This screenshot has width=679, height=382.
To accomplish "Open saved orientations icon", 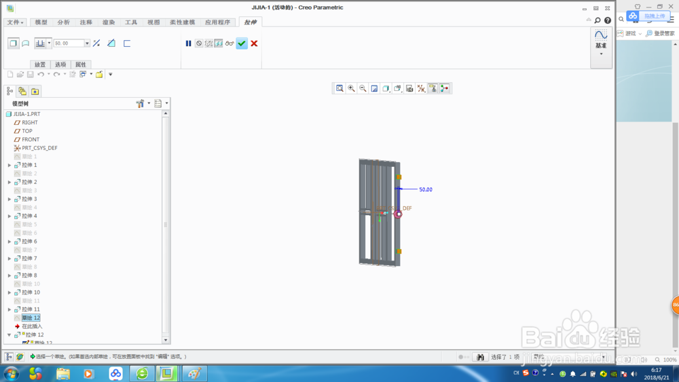I will (x=397, y=88).
